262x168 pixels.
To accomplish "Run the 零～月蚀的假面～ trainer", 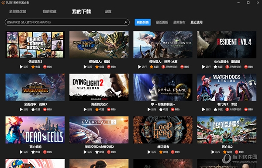I will click(x=152, y=110).
